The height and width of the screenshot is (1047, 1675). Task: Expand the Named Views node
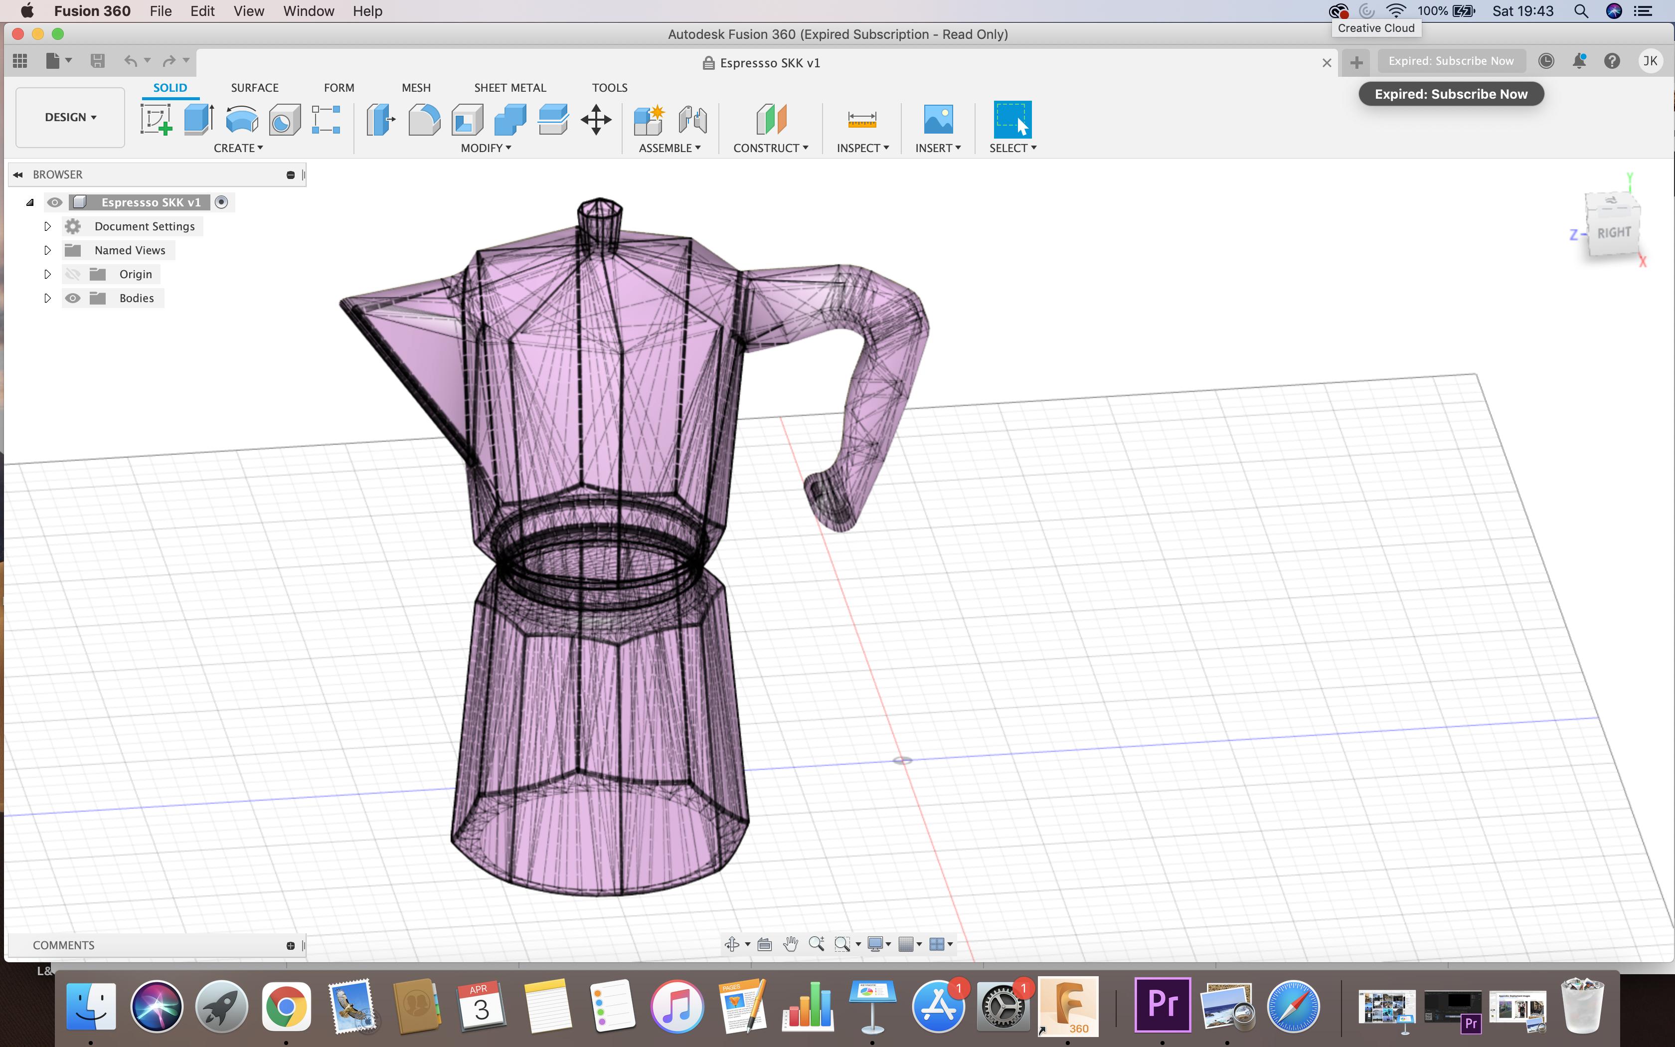coord(48,250)
